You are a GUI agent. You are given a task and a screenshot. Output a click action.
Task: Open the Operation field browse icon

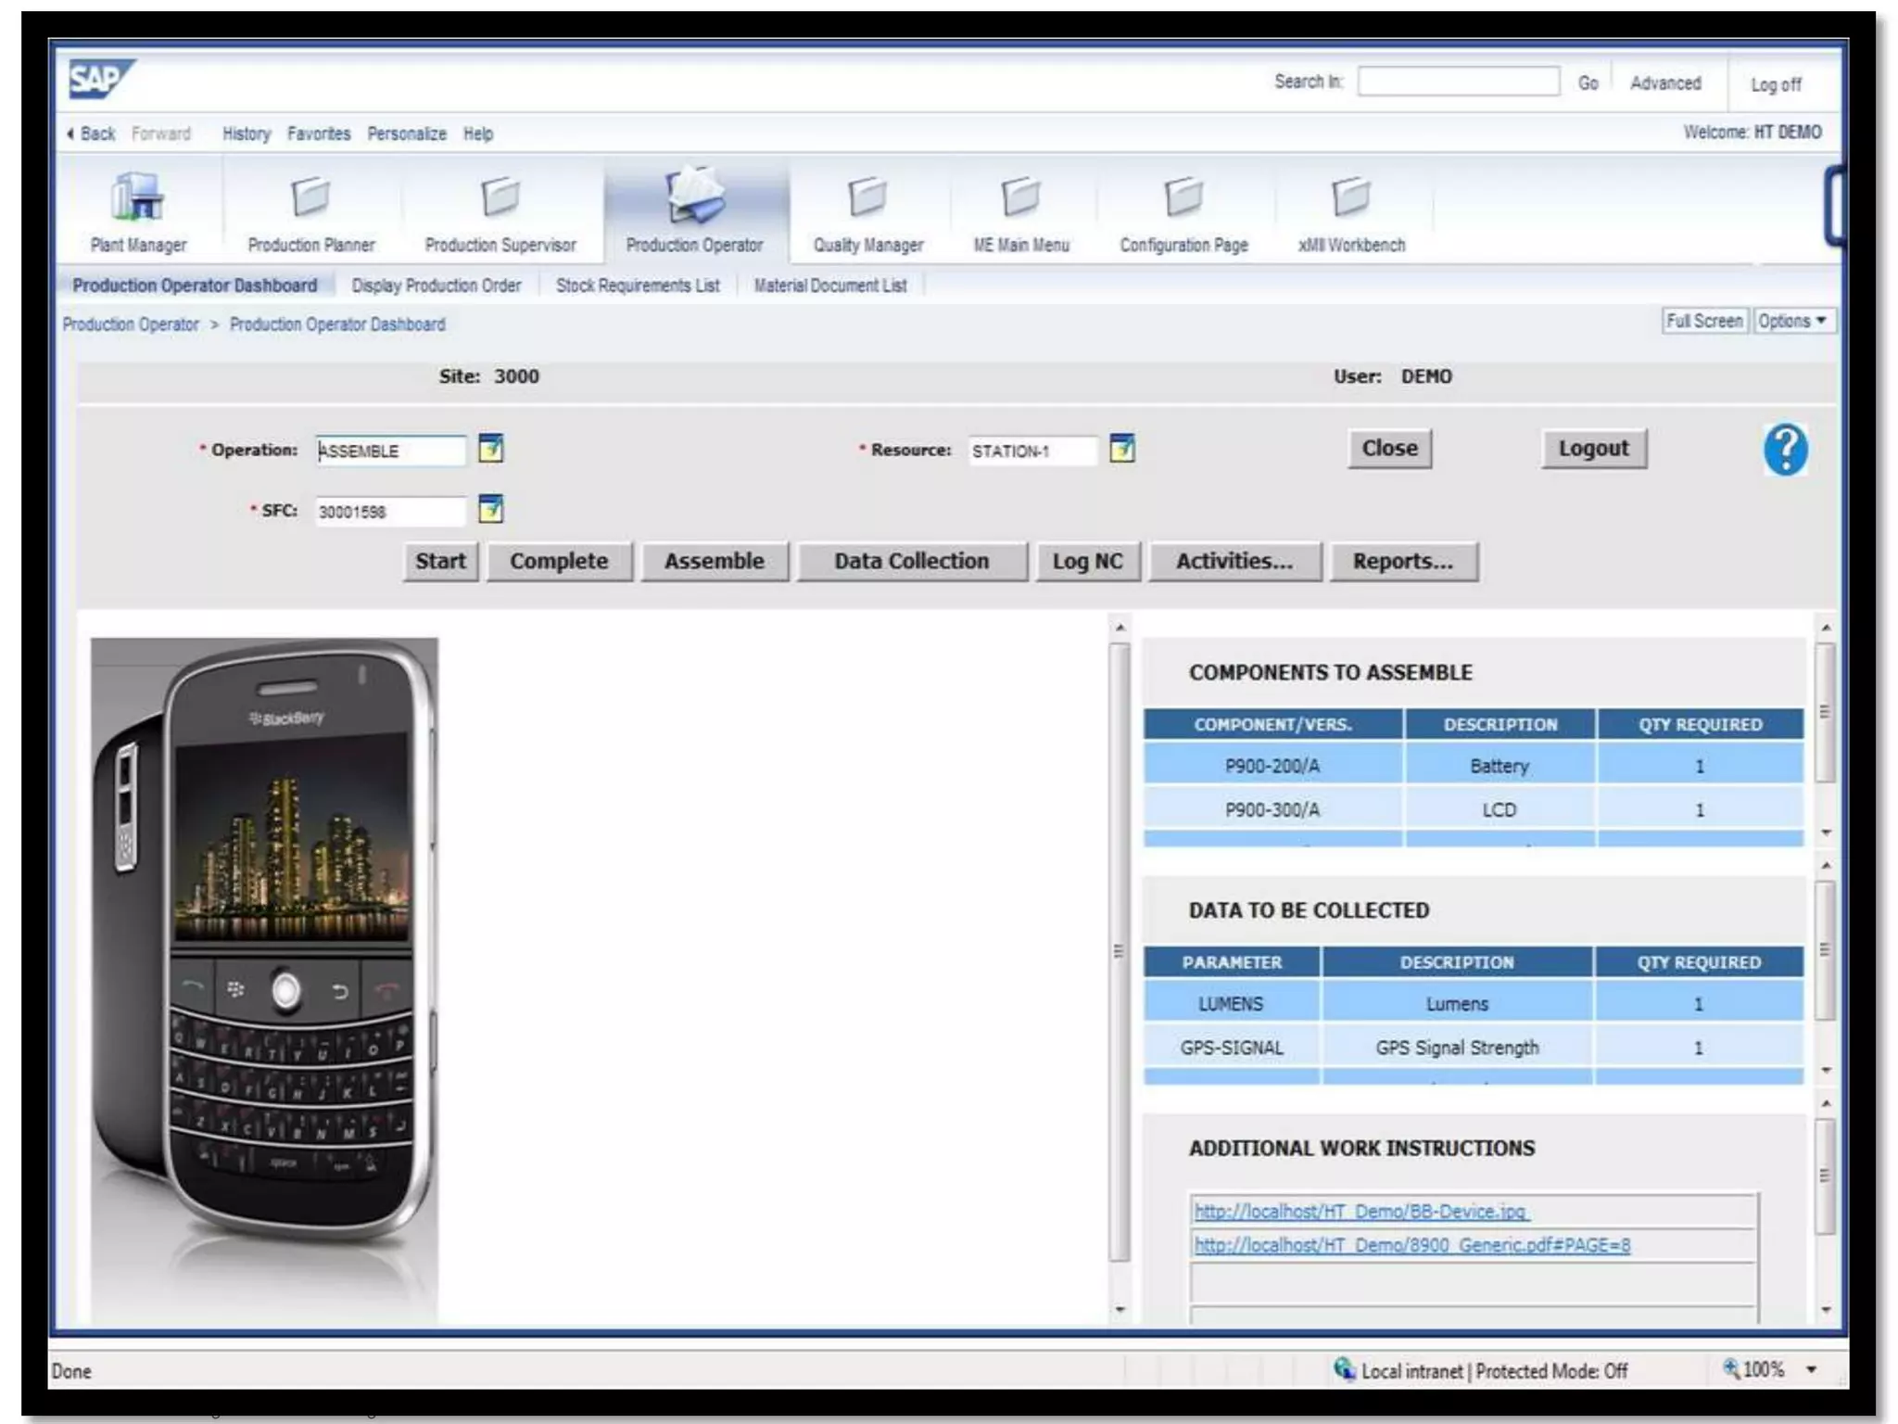(490, 449)
